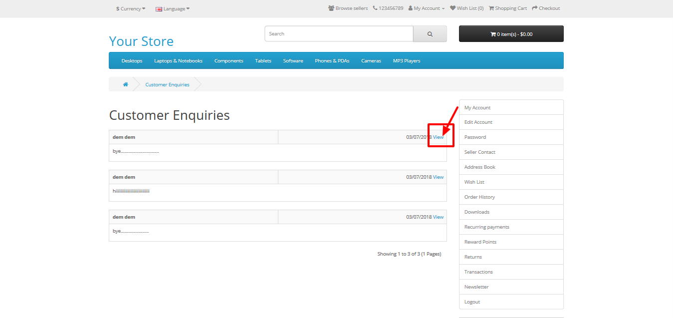
Task: Click Checkout in top bar
Action: point(546,8)
